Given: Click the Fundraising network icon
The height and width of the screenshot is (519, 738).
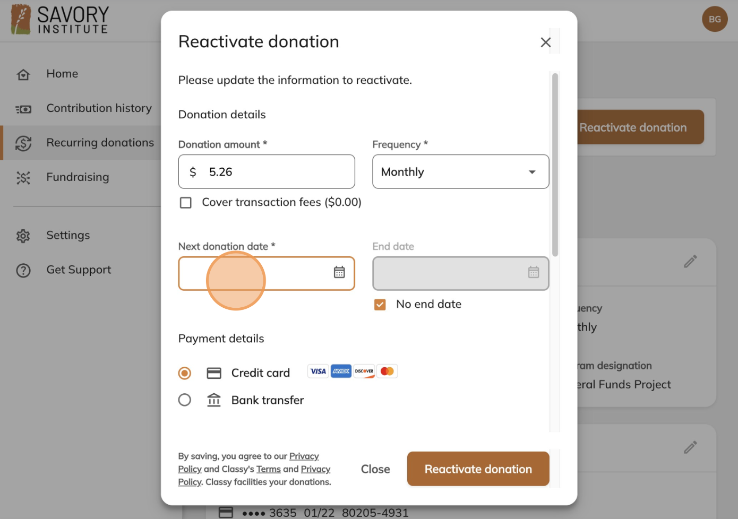Looking at the screenshot, I should pos(23,178).
